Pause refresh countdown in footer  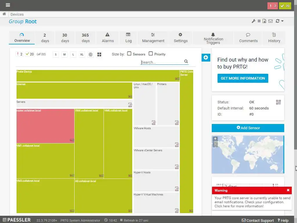pos(121,220)
